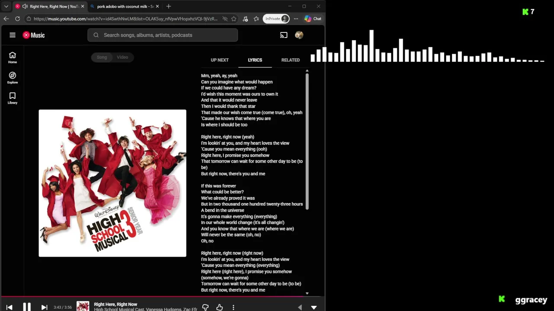
Task: Open the browser favorites list
Action: point(256,19)
